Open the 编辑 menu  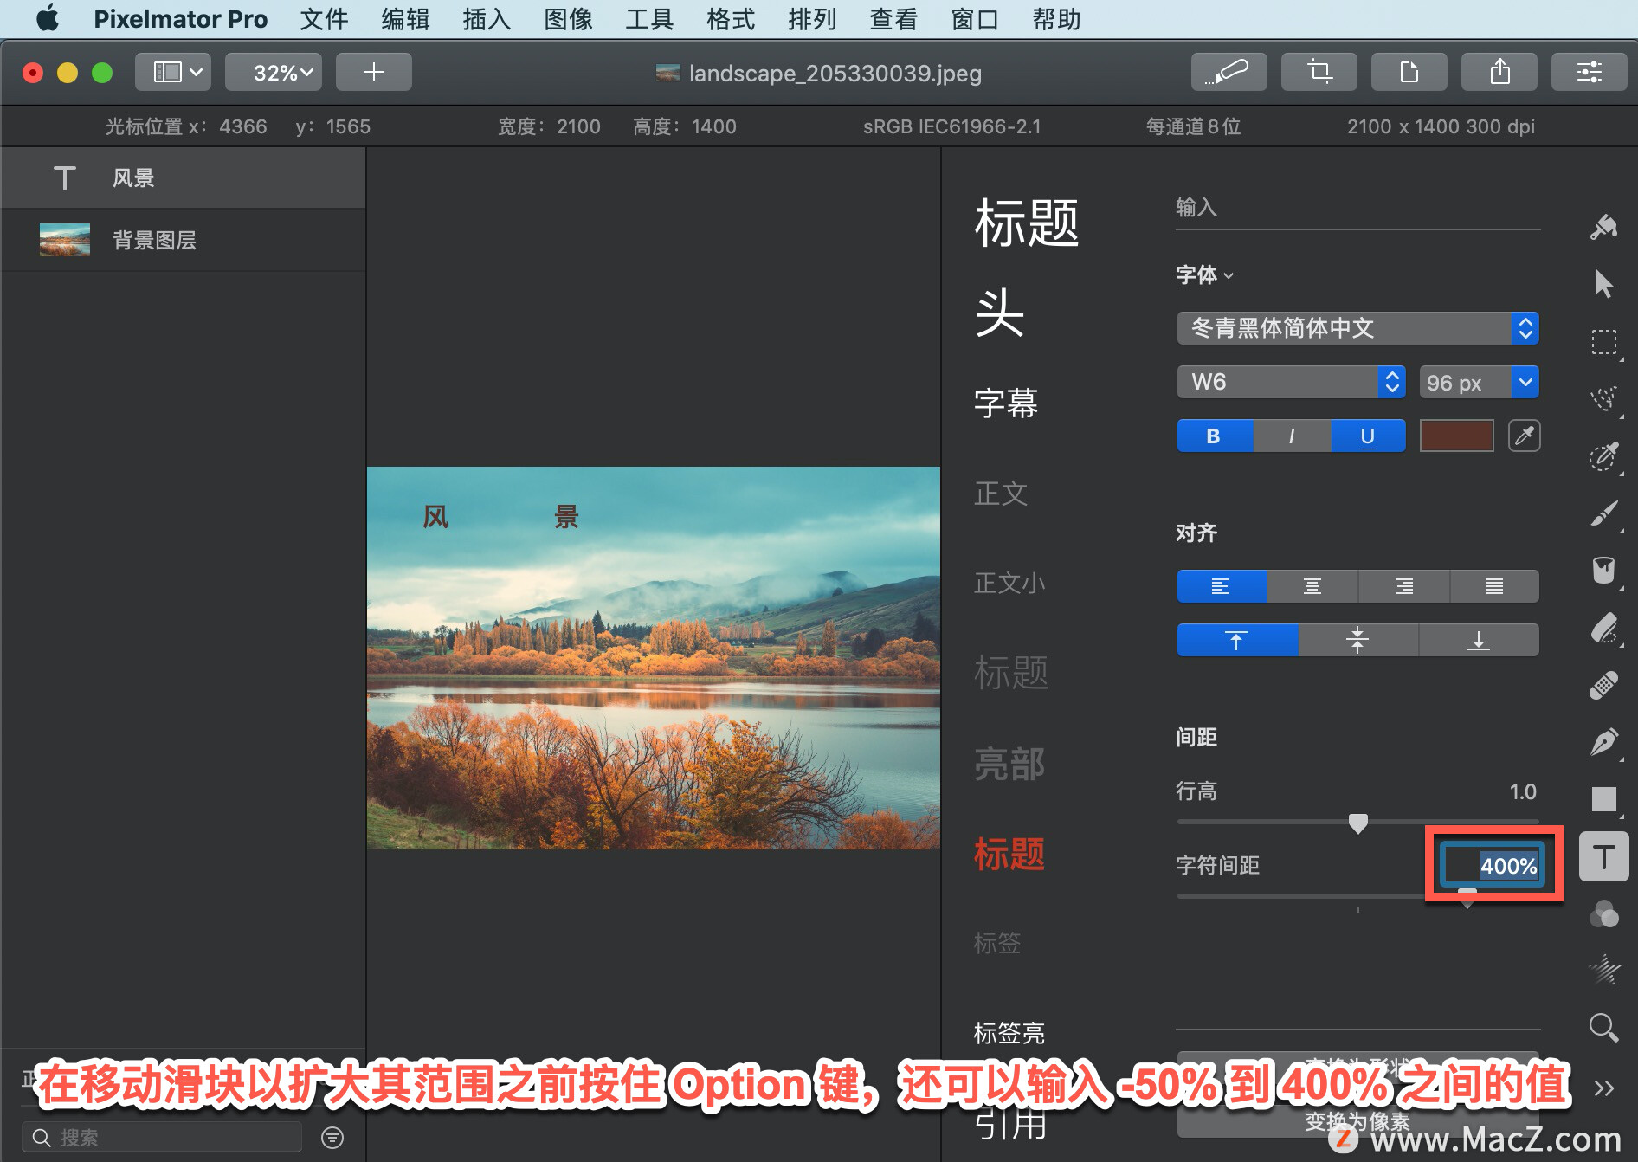pyautogui.click(x=405, y=19)
